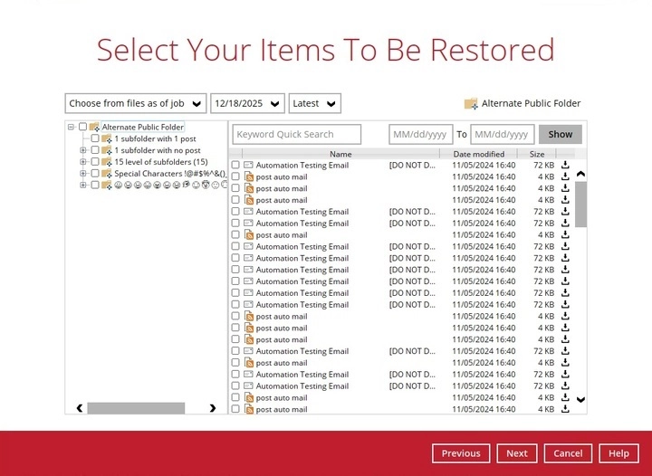Click folder icon beside '1 subfolder with no post'
The image size is (652, 476).
[x=107, y=150]
